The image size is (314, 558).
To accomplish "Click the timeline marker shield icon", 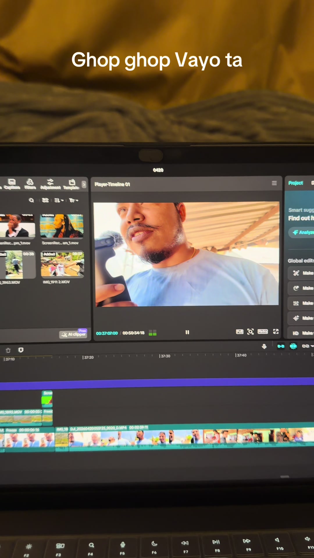I will [x=21, y=350].
